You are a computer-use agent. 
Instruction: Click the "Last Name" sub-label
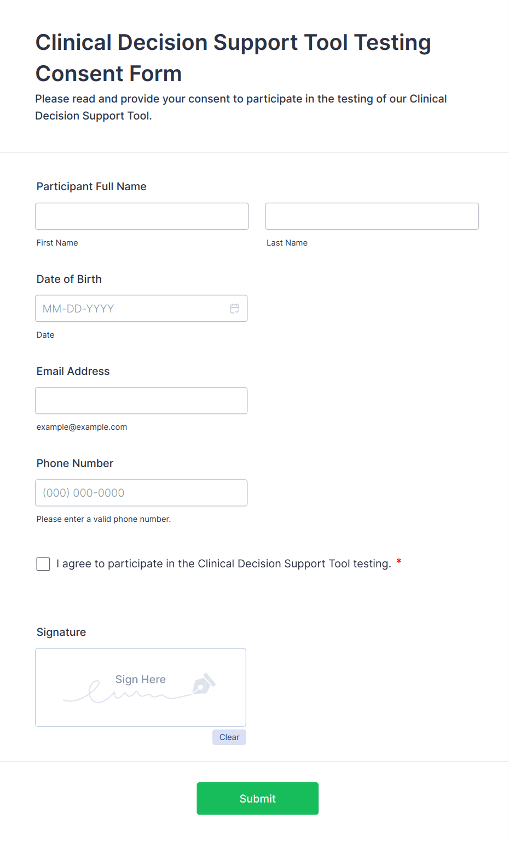coord(287,243)
